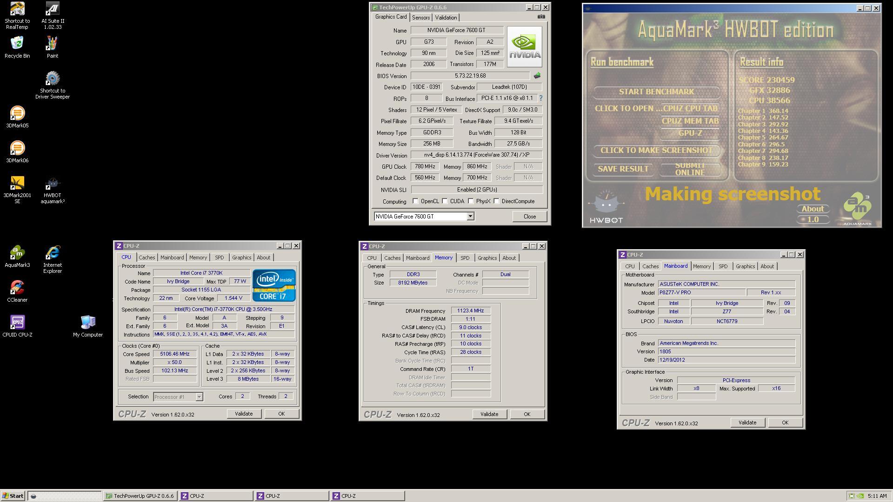Click GPU-Z screenshot camera icon

[541, 17]
